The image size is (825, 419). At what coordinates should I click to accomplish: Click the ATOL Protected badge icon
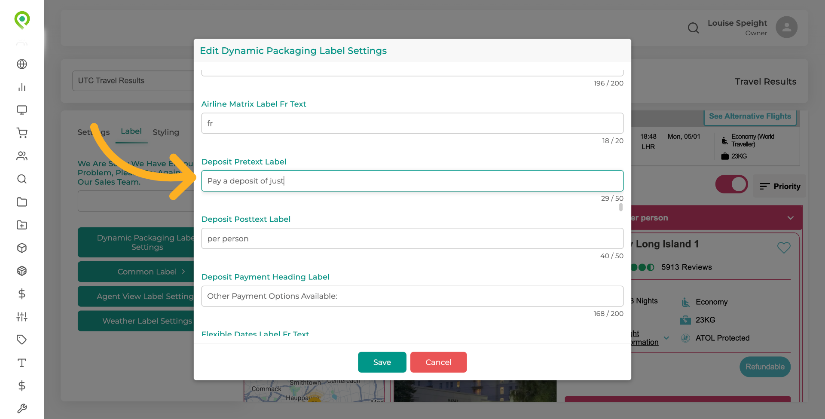click(x=686, y=338)
